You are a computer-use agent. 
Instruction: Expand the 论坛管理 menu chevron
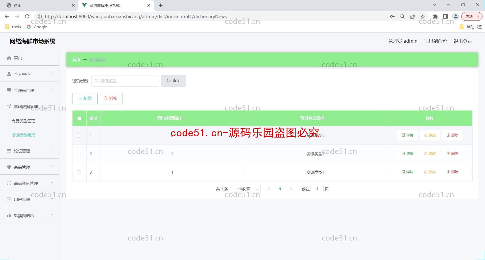52,150
